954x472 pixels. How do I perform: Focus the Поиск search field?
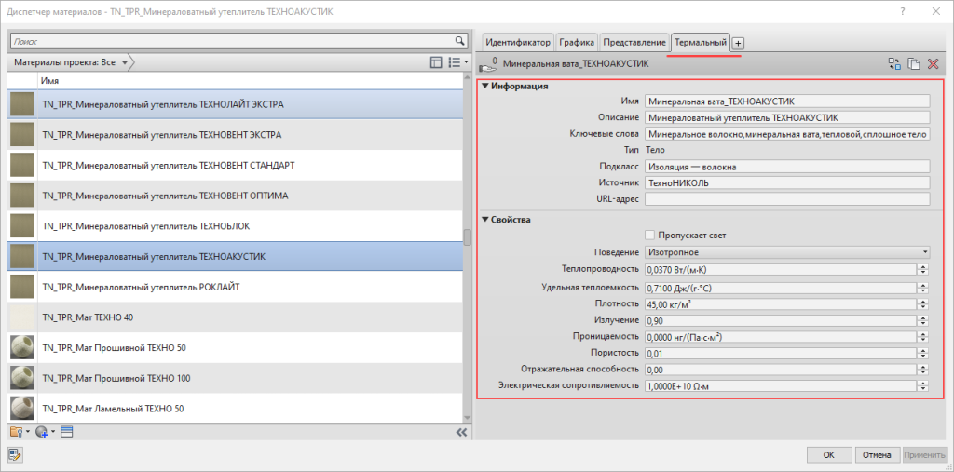pos(234,41)
